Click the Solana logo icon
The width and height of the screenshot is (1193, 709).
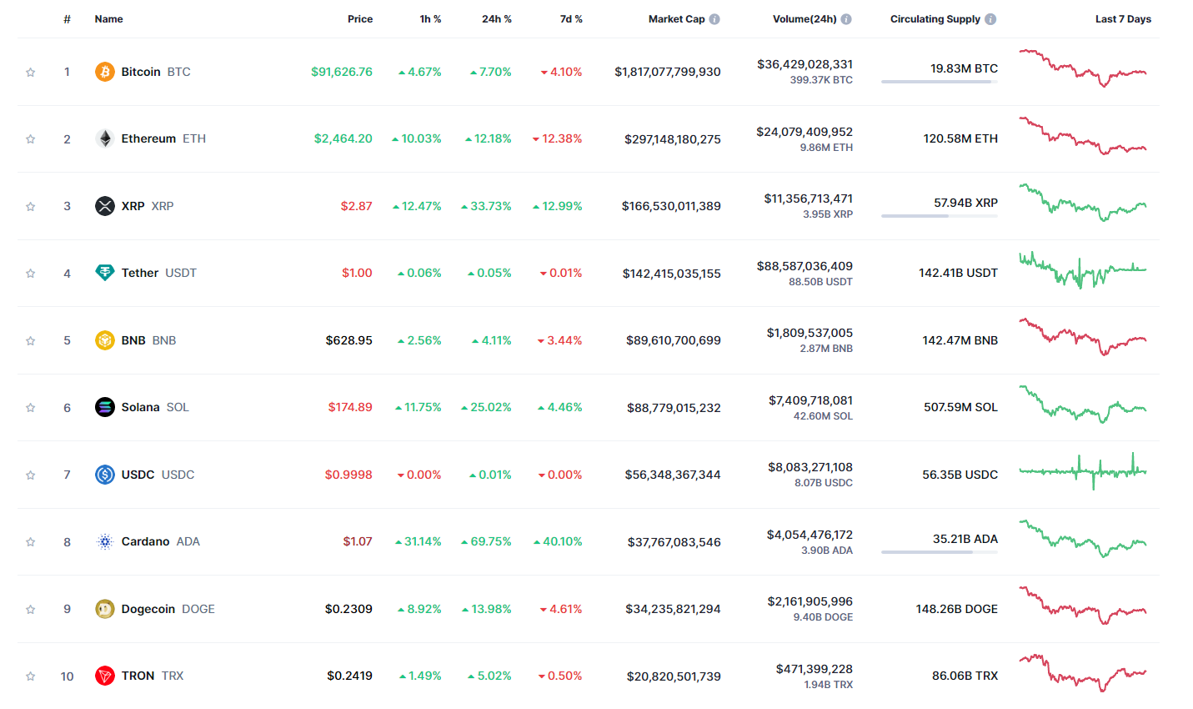pos(104,407)
